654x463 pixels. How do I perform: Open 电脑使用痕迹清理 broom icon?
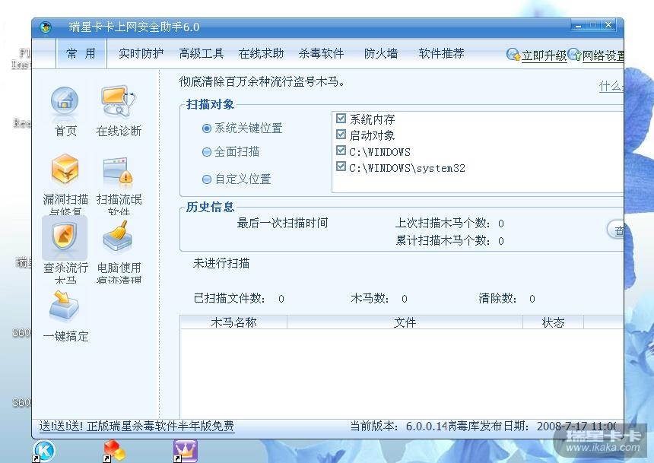click(x=118, y=238)
